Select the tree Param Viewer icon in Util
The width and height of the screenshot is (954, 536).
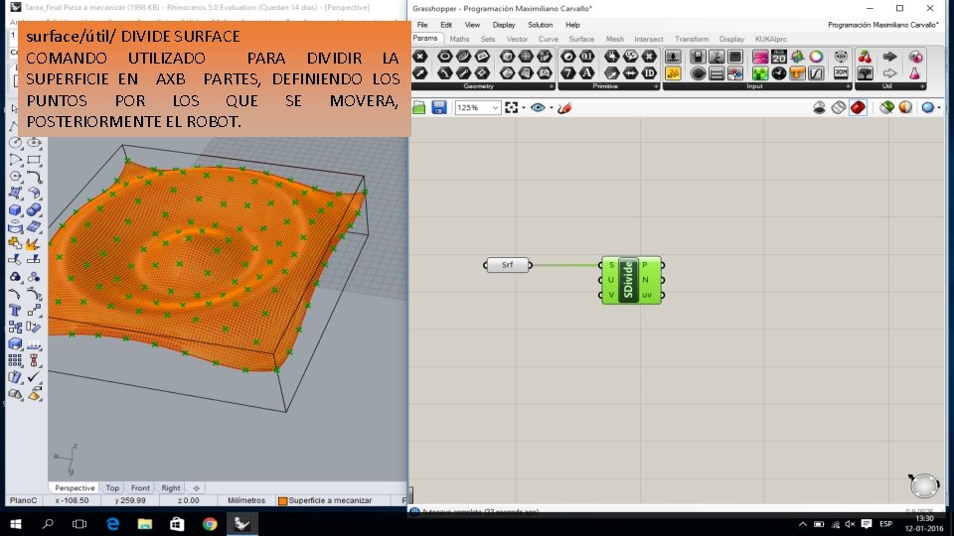click(x=865, y=73)
